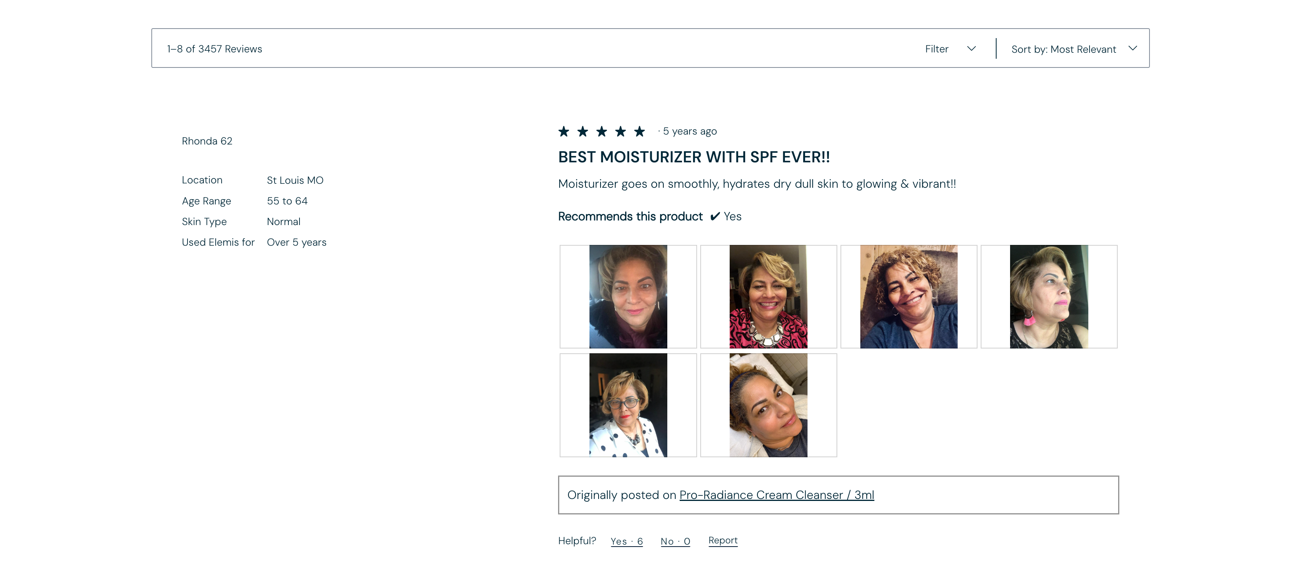Click the review title BEST MOISTURIZER WITH SPF EVER!!
Screen dimensions: 1306x570
(x=694, y=157)
